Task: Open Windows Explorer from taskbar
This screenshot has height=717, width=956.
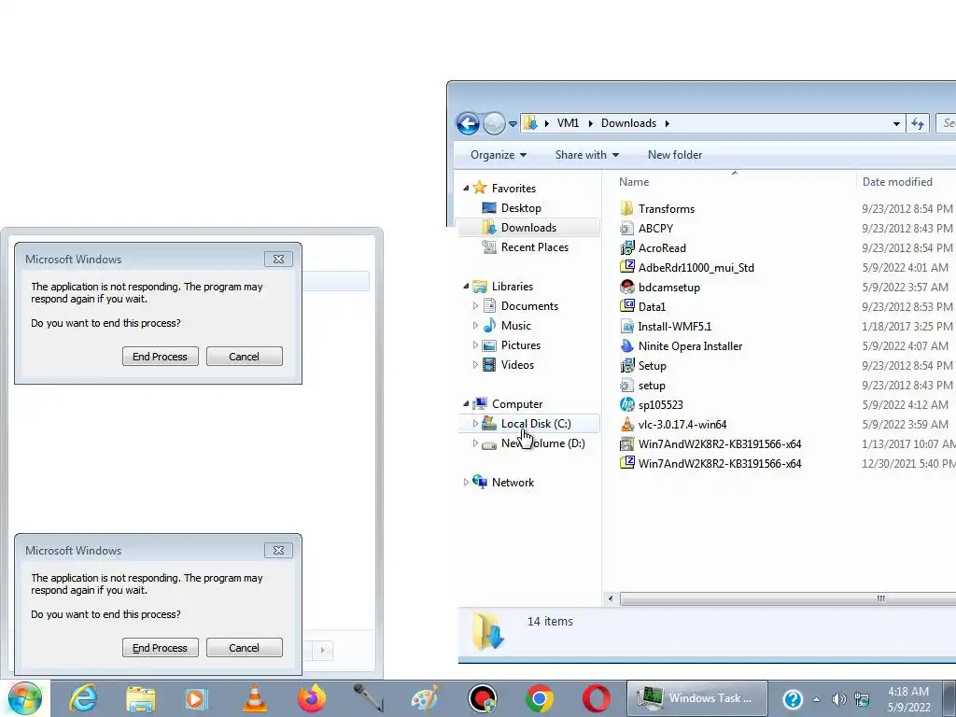Action: (x=141, y=698)
